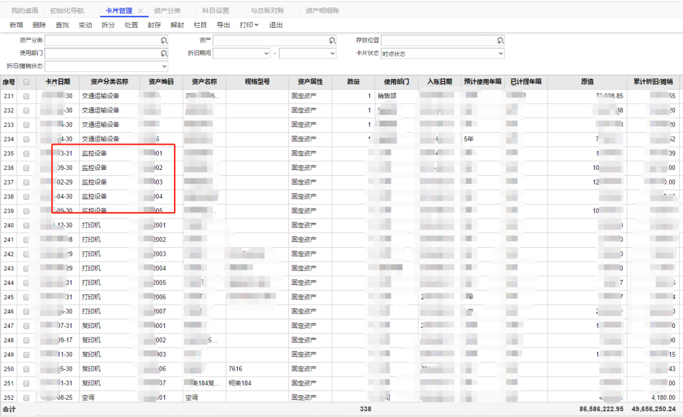Click the lookup icon in 存放位置 field
Screen dimensions: 683x417
(500, 40)
